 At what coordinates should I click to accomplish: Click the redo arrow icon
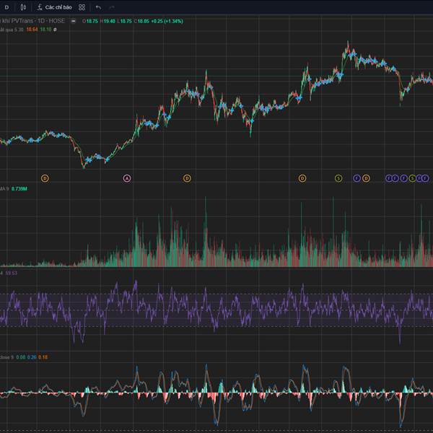click(112, 7)
